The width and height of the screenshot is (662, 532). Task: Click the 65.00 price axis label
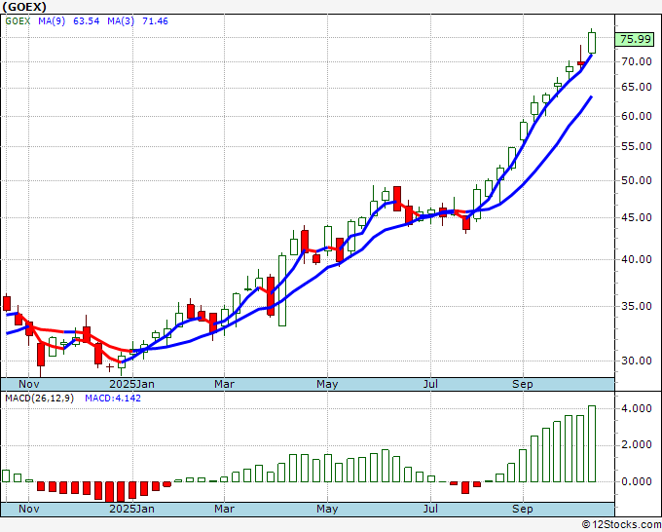637,87
